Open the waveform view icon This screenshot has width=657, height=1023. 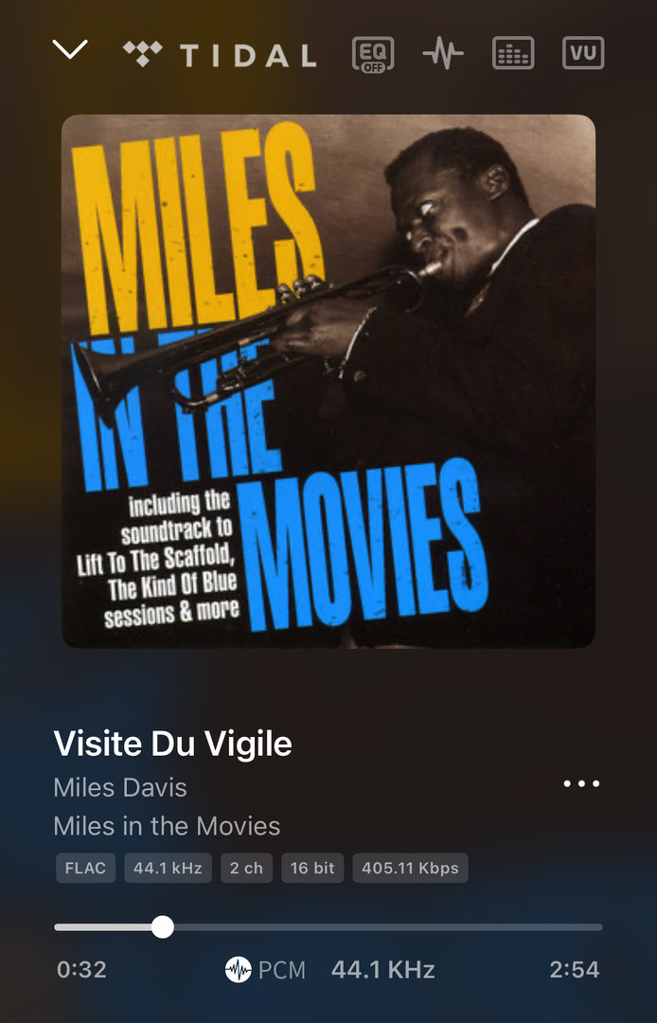click(x=443, y=53)
